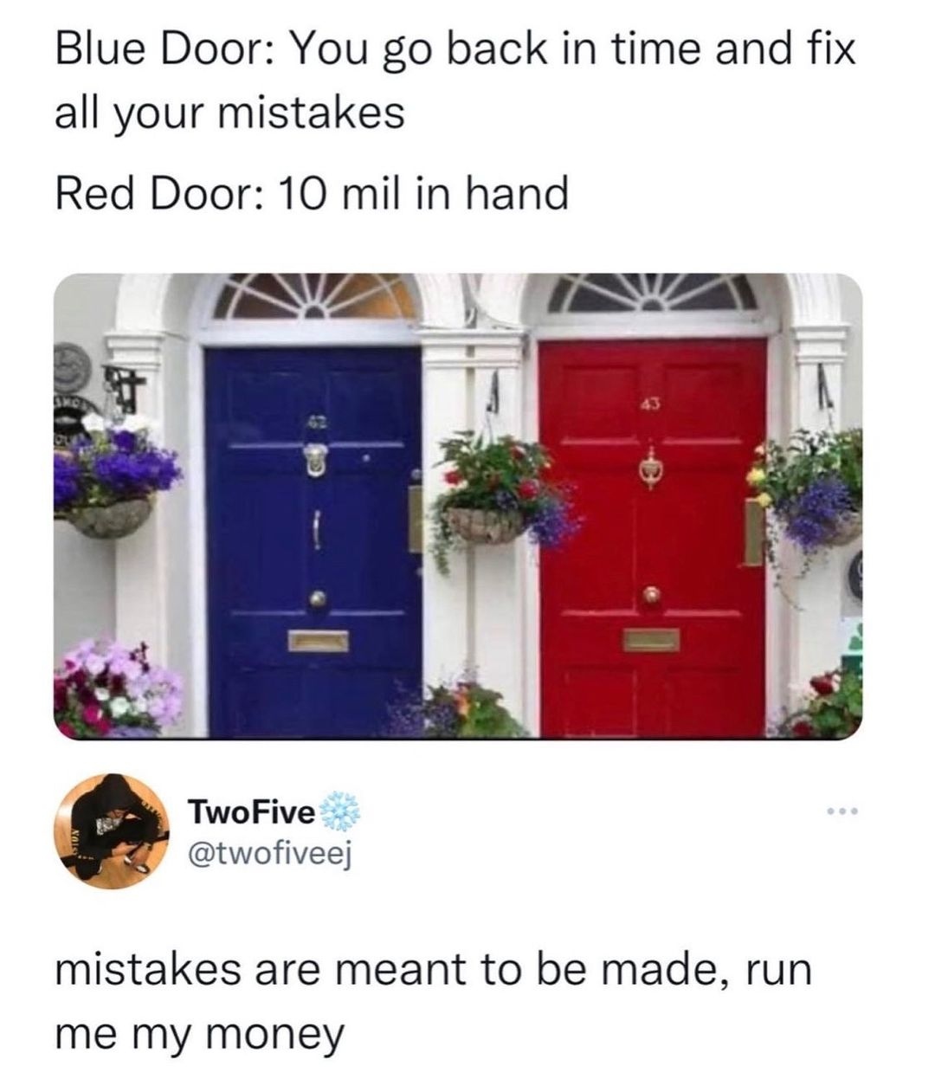Click the 'Blue Door: You go back' caption text

(455, 79)
